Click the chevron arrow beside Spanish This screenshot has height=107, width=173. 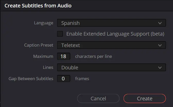(x=160, y=23)
